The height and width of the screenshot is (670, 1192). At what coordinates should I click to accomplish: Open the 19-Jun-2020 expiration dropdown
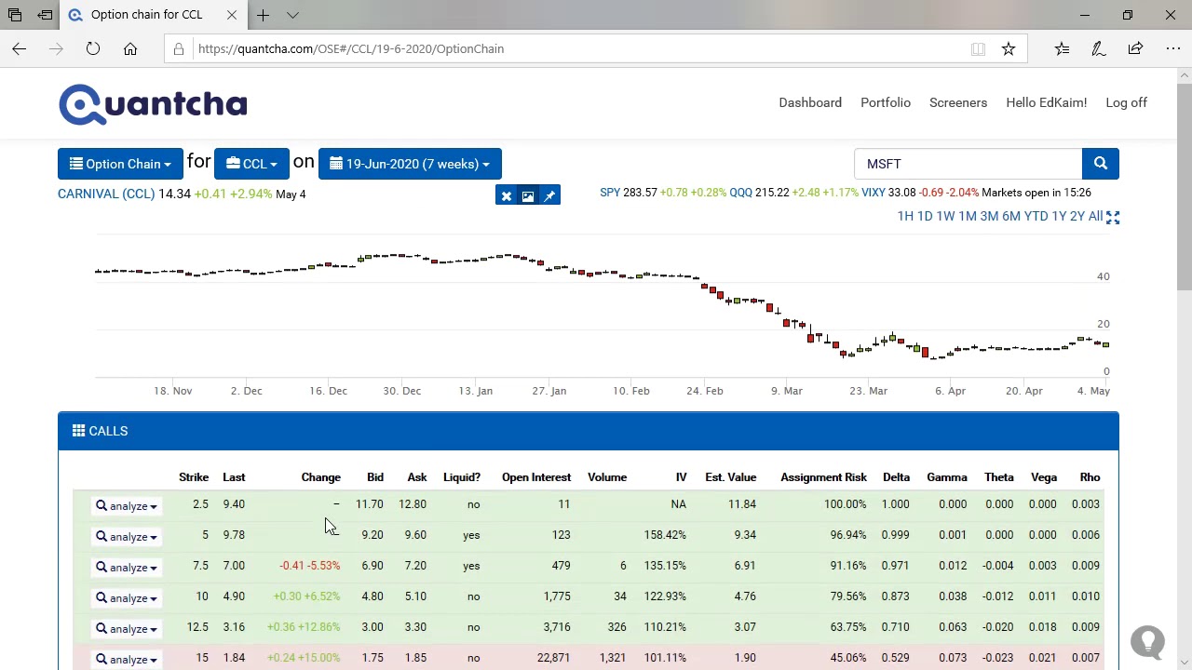(x=410, y=164)
